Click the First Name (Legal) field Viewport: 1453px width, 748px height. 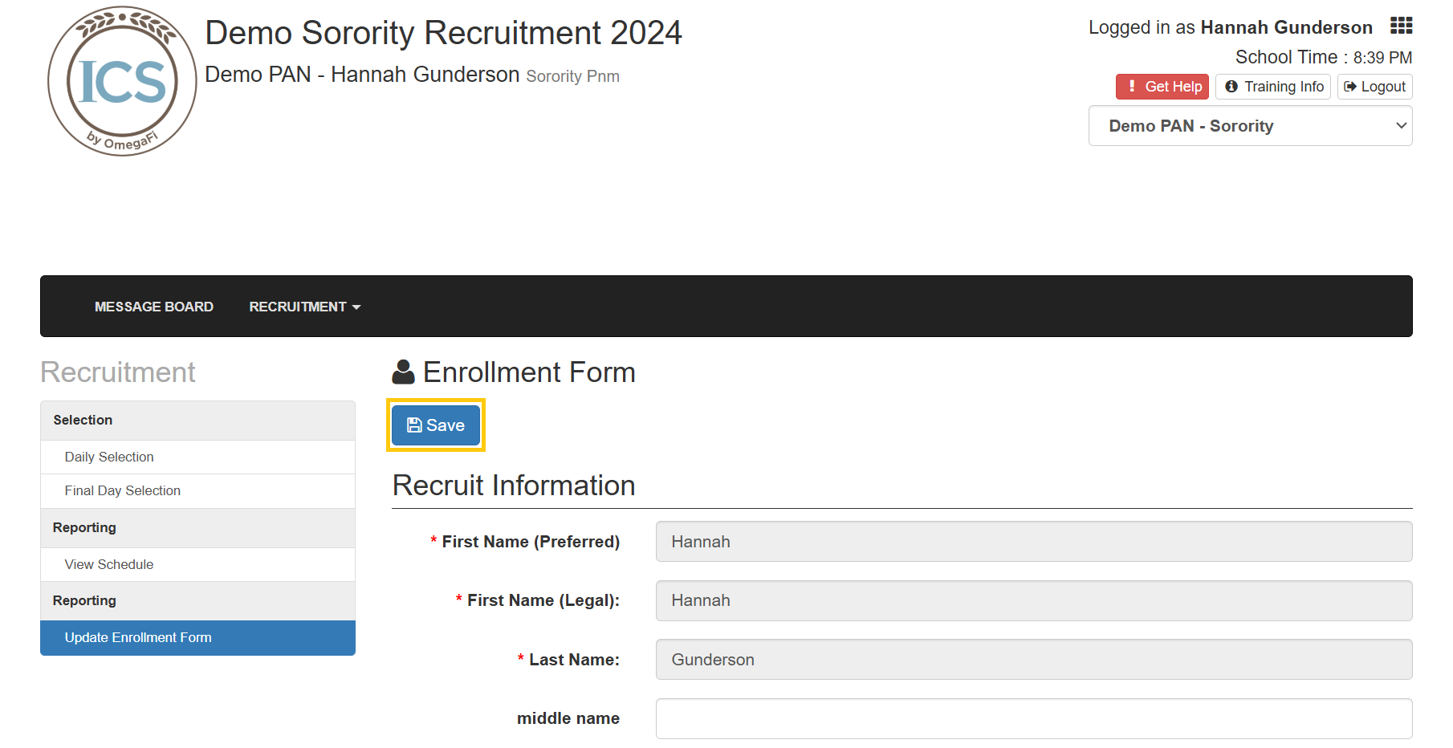tap(1033, 600)
